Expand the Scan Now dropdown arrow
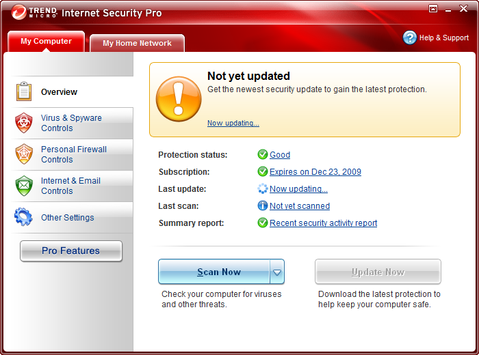Viewport: 479px width, 355px height. 276,272
